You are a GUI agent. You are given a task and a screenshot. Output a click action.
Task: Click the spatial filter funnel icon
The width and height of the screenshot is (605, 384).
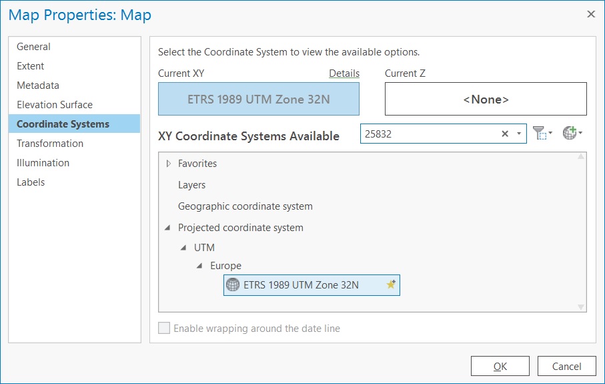[541, 134]
